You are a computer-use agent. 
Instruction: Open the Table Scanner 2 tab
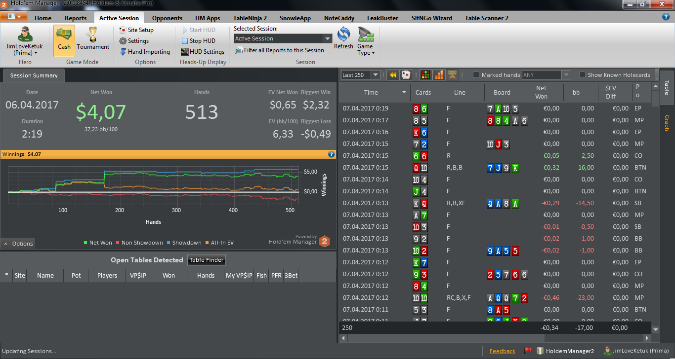pyautogui.click(x=487, y=18)
